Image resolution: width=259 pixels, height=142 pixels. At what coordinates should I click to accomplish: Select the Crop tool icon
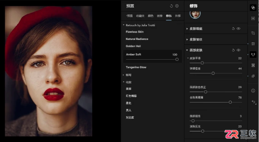253,33
